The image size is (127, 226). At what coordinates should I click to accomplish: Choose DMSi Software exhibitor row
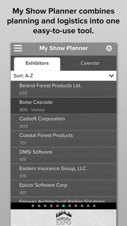[x=63, y=155]
